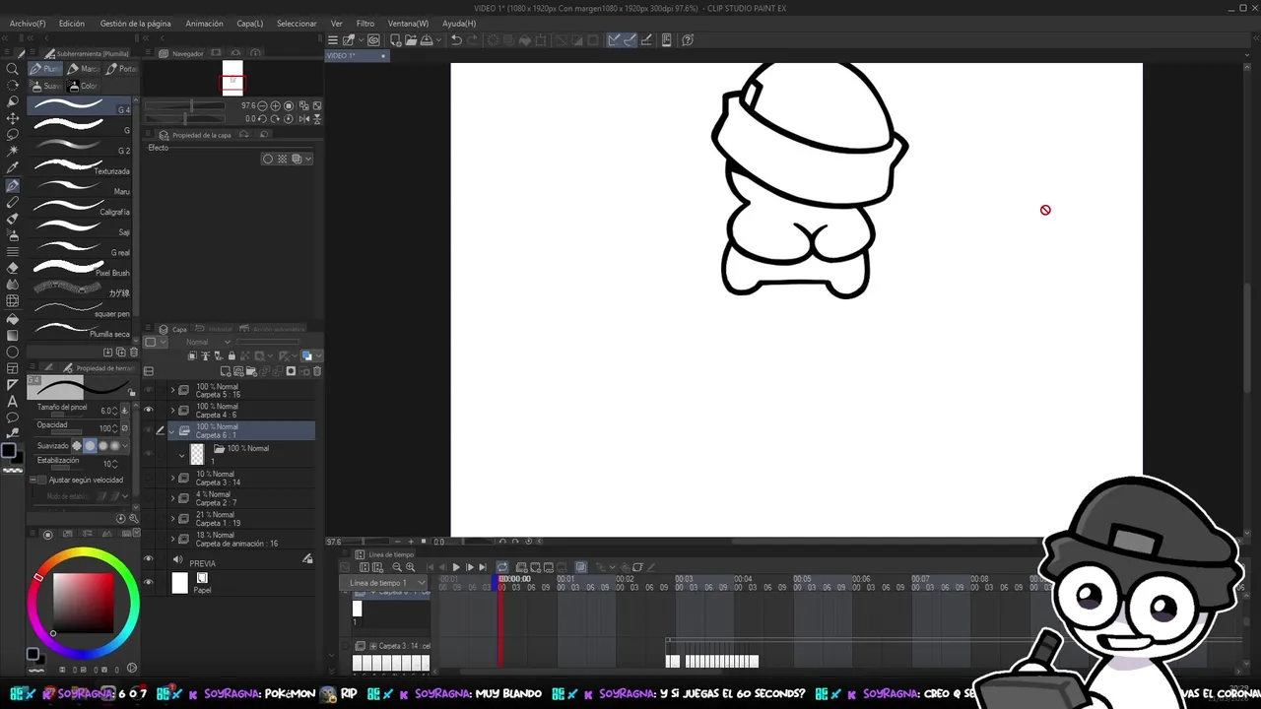Toggle loop playback in timeline
The width and height of the screenshot is (1261, 709).
[x=502, y=567]
